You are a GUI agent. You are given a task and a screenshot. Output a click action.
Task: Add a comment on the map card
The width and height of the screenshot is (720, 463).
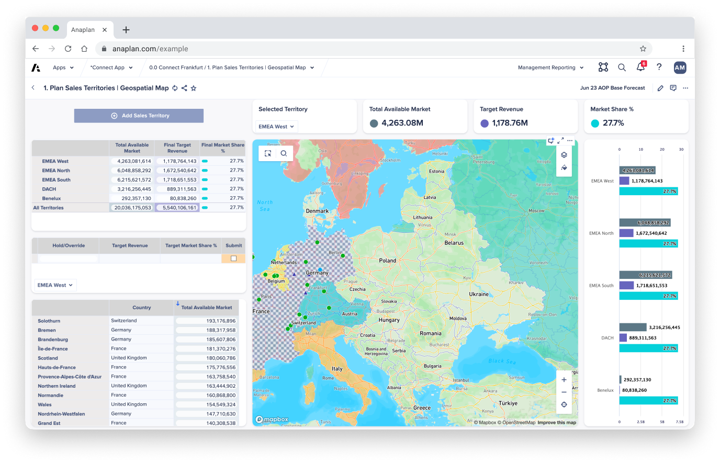tap(551, 140)
